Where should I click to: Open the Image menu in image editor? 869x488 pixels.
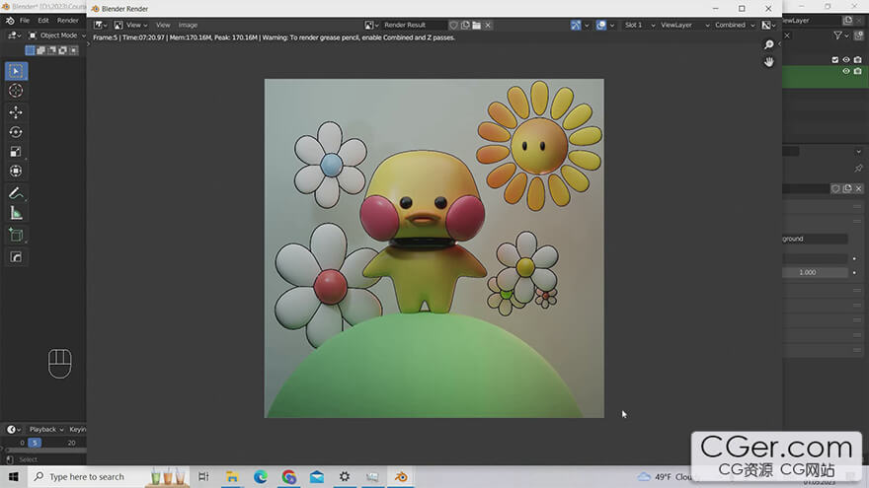pyautogui.click(x=188, y=25)
